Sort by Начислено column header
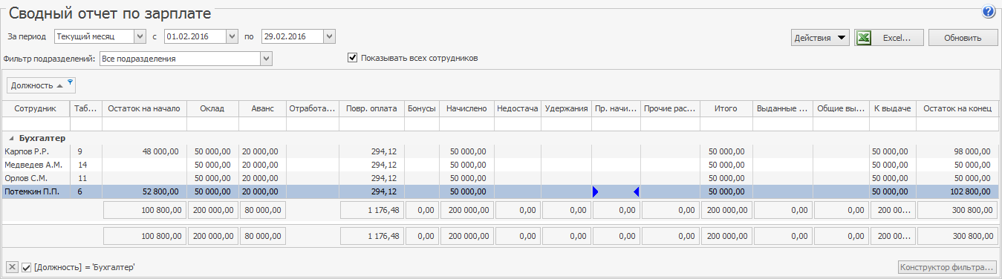Screen dimensions: 1002x279 click(466, 108)
